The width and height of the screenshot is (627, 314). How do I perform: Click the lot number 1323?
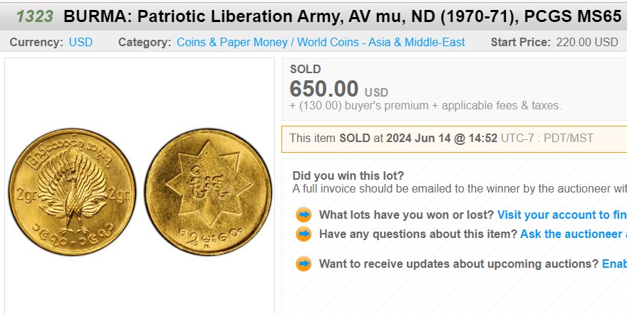pyautogui.click(x=34, y=16)
